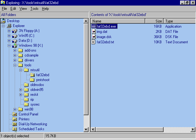Select the fat32ebd.txt file name

tap(105, 42)
